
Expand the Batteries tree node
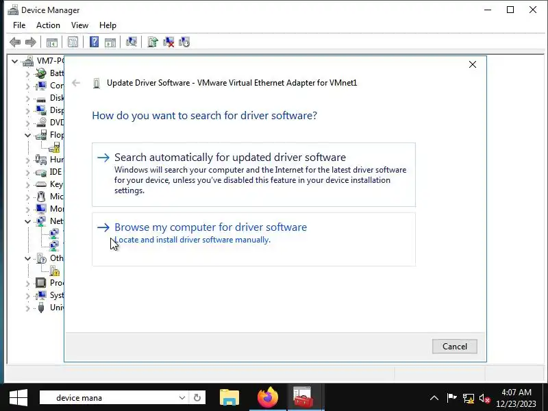tap(27, 74)
